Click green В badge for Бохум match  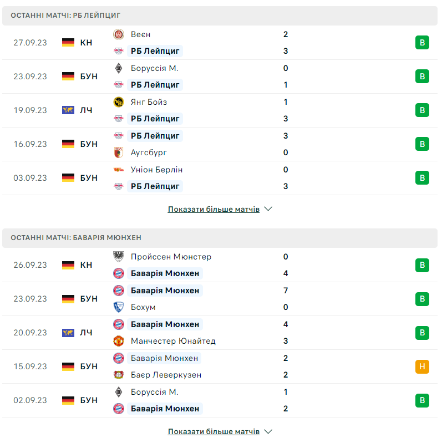tap(422, 299)
